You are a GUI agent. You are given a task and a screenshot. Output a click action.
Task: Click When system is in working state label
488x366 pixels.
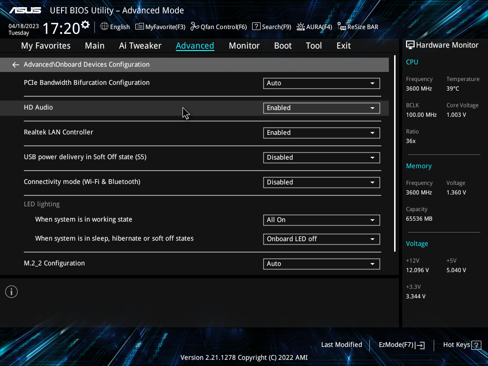(84, 219)
